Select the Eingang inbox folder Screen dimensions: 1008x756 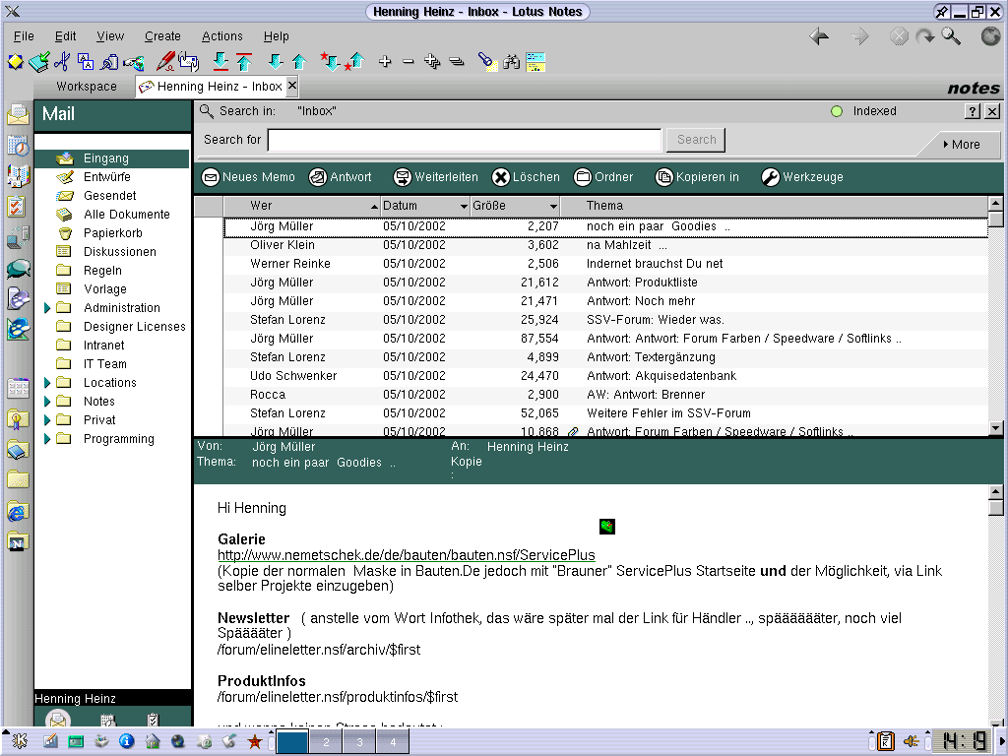[112, 158]
